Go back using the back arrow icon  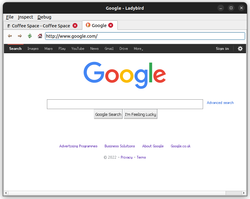(x=10, y=36)
